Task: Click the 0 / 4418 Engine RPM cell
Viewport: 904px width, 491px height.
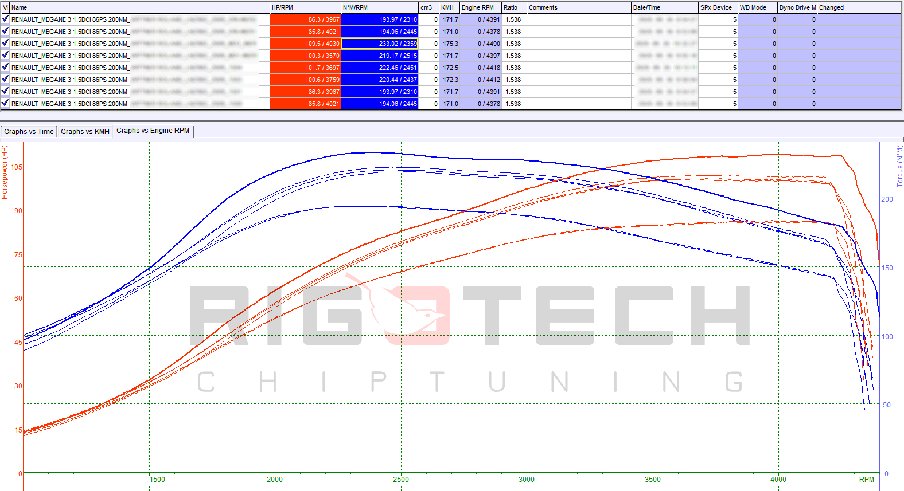Action: (x=481, y=68)
